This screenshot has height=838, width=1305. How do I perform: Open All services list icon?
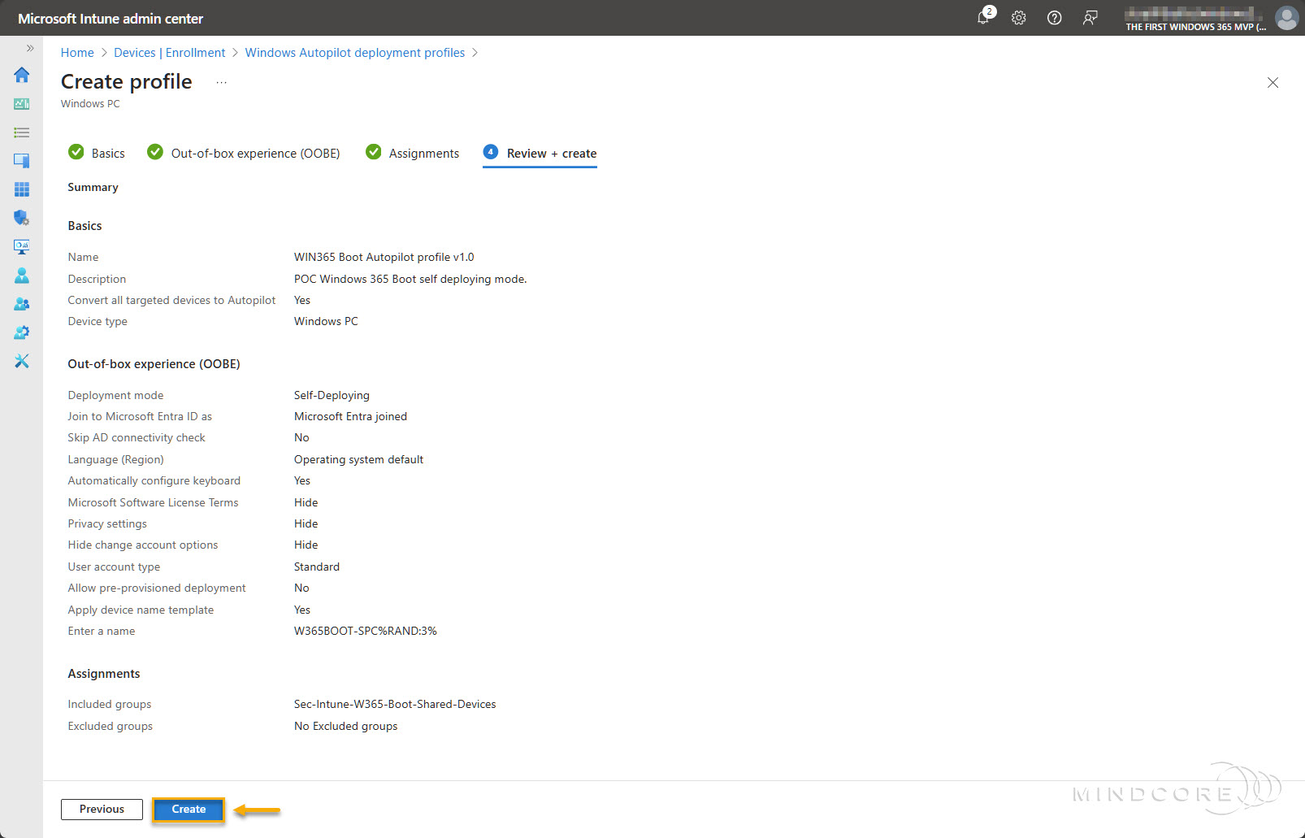22,132
